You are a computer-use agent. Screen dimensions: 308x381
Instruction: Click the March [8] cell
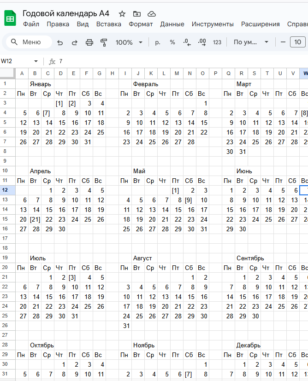click(304, 113)
